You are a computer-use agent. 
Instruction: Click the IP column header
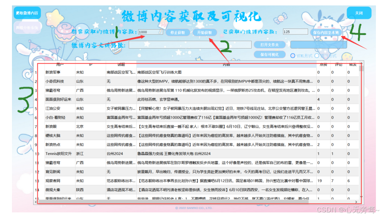pos(91,65)
